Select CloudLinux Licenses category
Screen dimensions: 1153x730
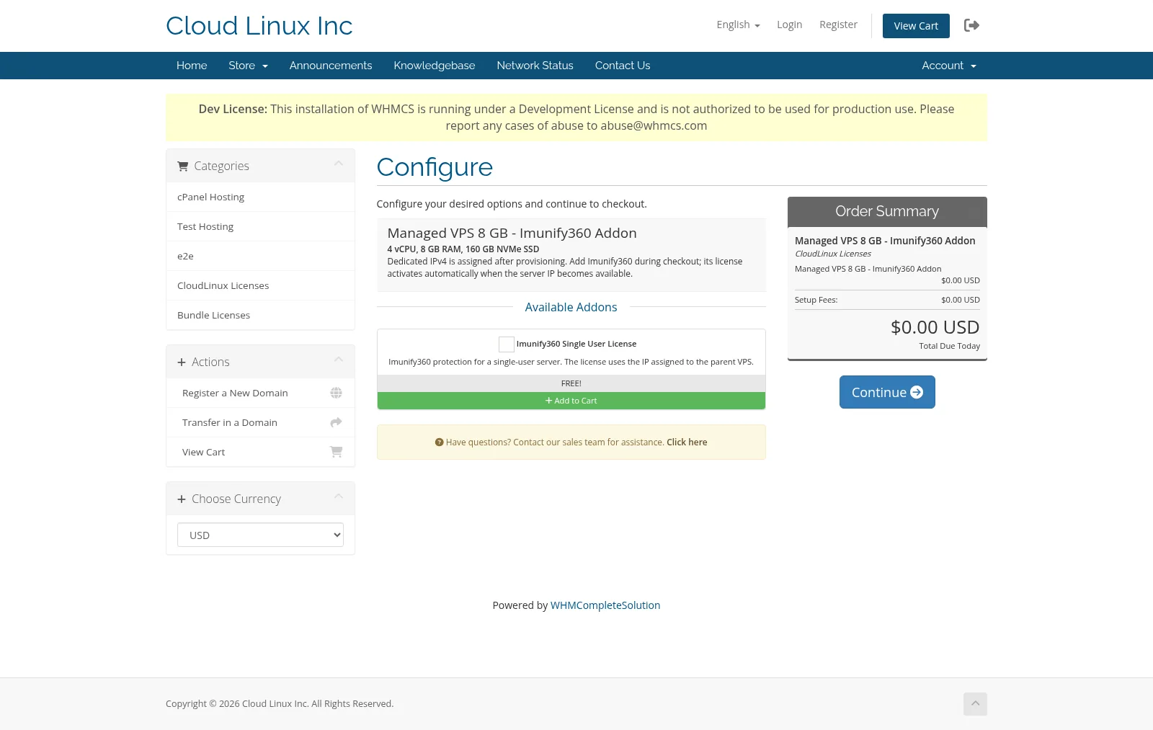point(260,285)
